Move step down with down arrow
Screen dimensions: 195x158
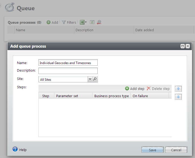tap(178, 97)
